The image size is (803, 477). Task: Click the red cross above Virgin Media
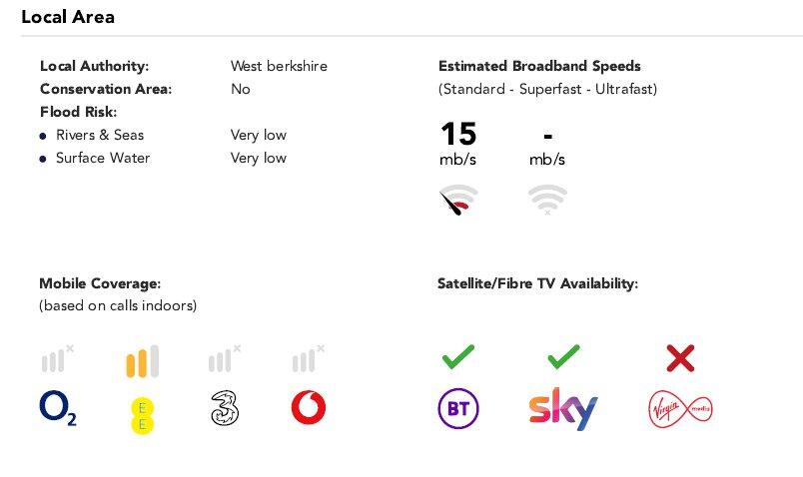point(680,357)
